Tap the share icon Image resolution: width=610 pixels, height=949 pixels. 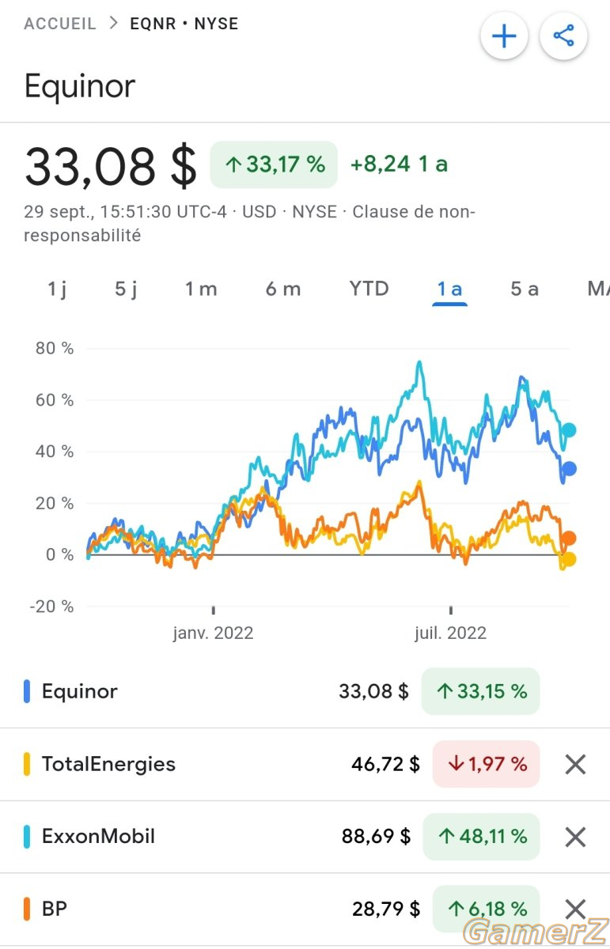pos(563,36)
